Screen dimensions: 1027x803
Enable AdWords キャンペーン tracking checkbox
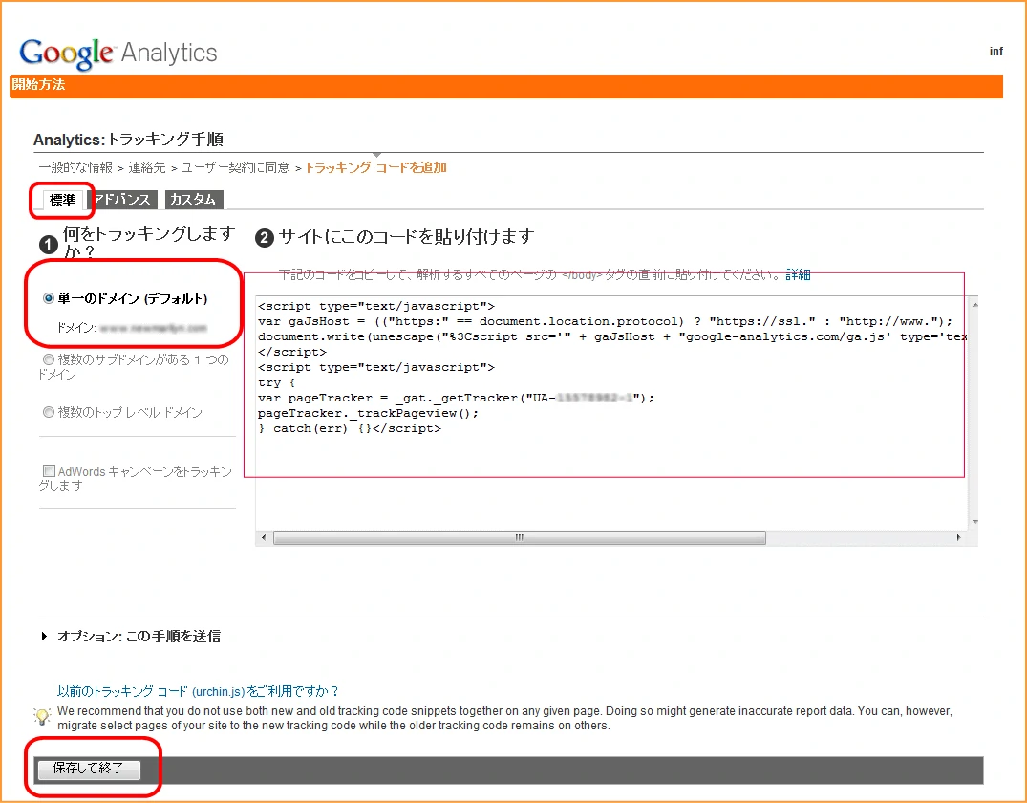(x=49, y=470)
